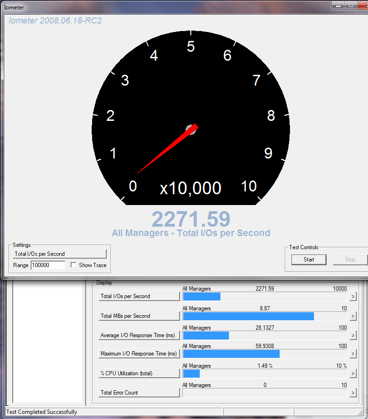
Task: Open the Total I/Os per Second settings selector
Action: click(x=60, y=254)
